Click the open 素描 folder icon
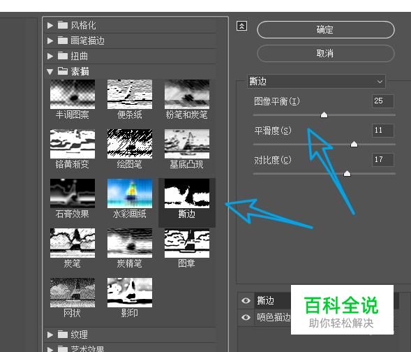 [63, 71]
